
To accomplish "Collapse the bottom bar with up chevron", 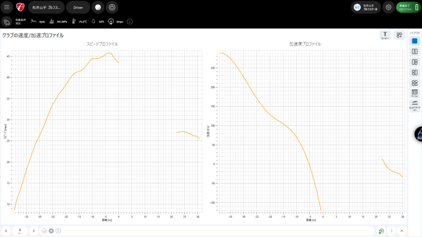I will click(402, 231).
